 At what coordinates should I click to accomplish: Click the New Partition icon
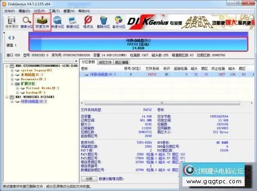(x=73, y=22)
